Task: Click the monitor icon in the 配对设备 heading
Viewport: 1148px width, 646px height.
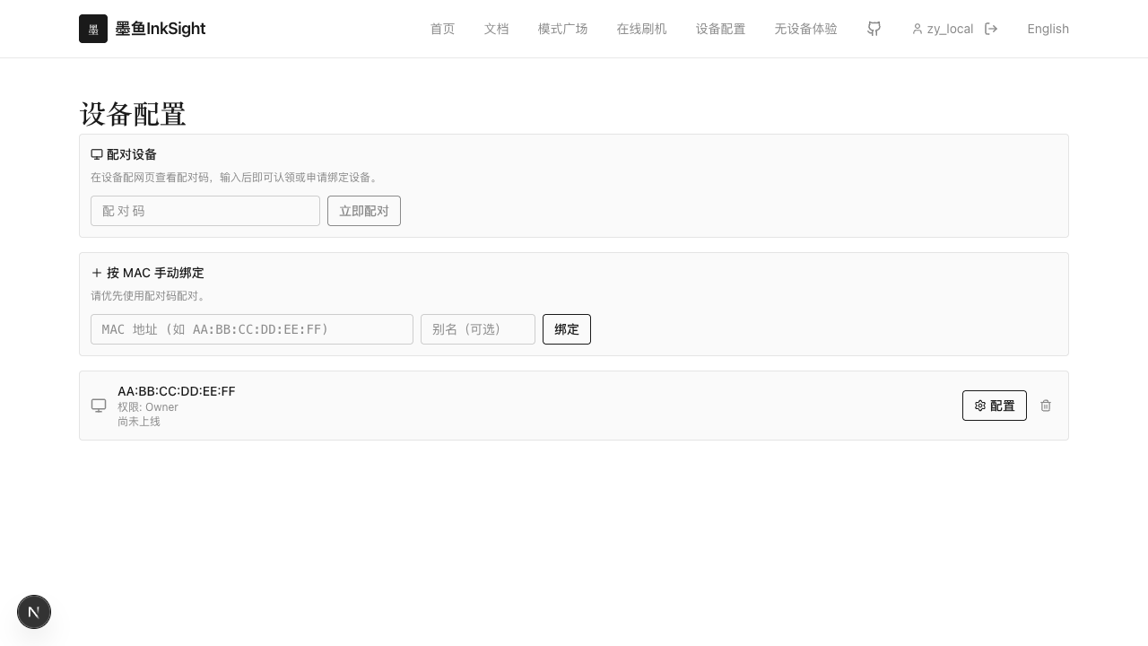Action: 97,154
